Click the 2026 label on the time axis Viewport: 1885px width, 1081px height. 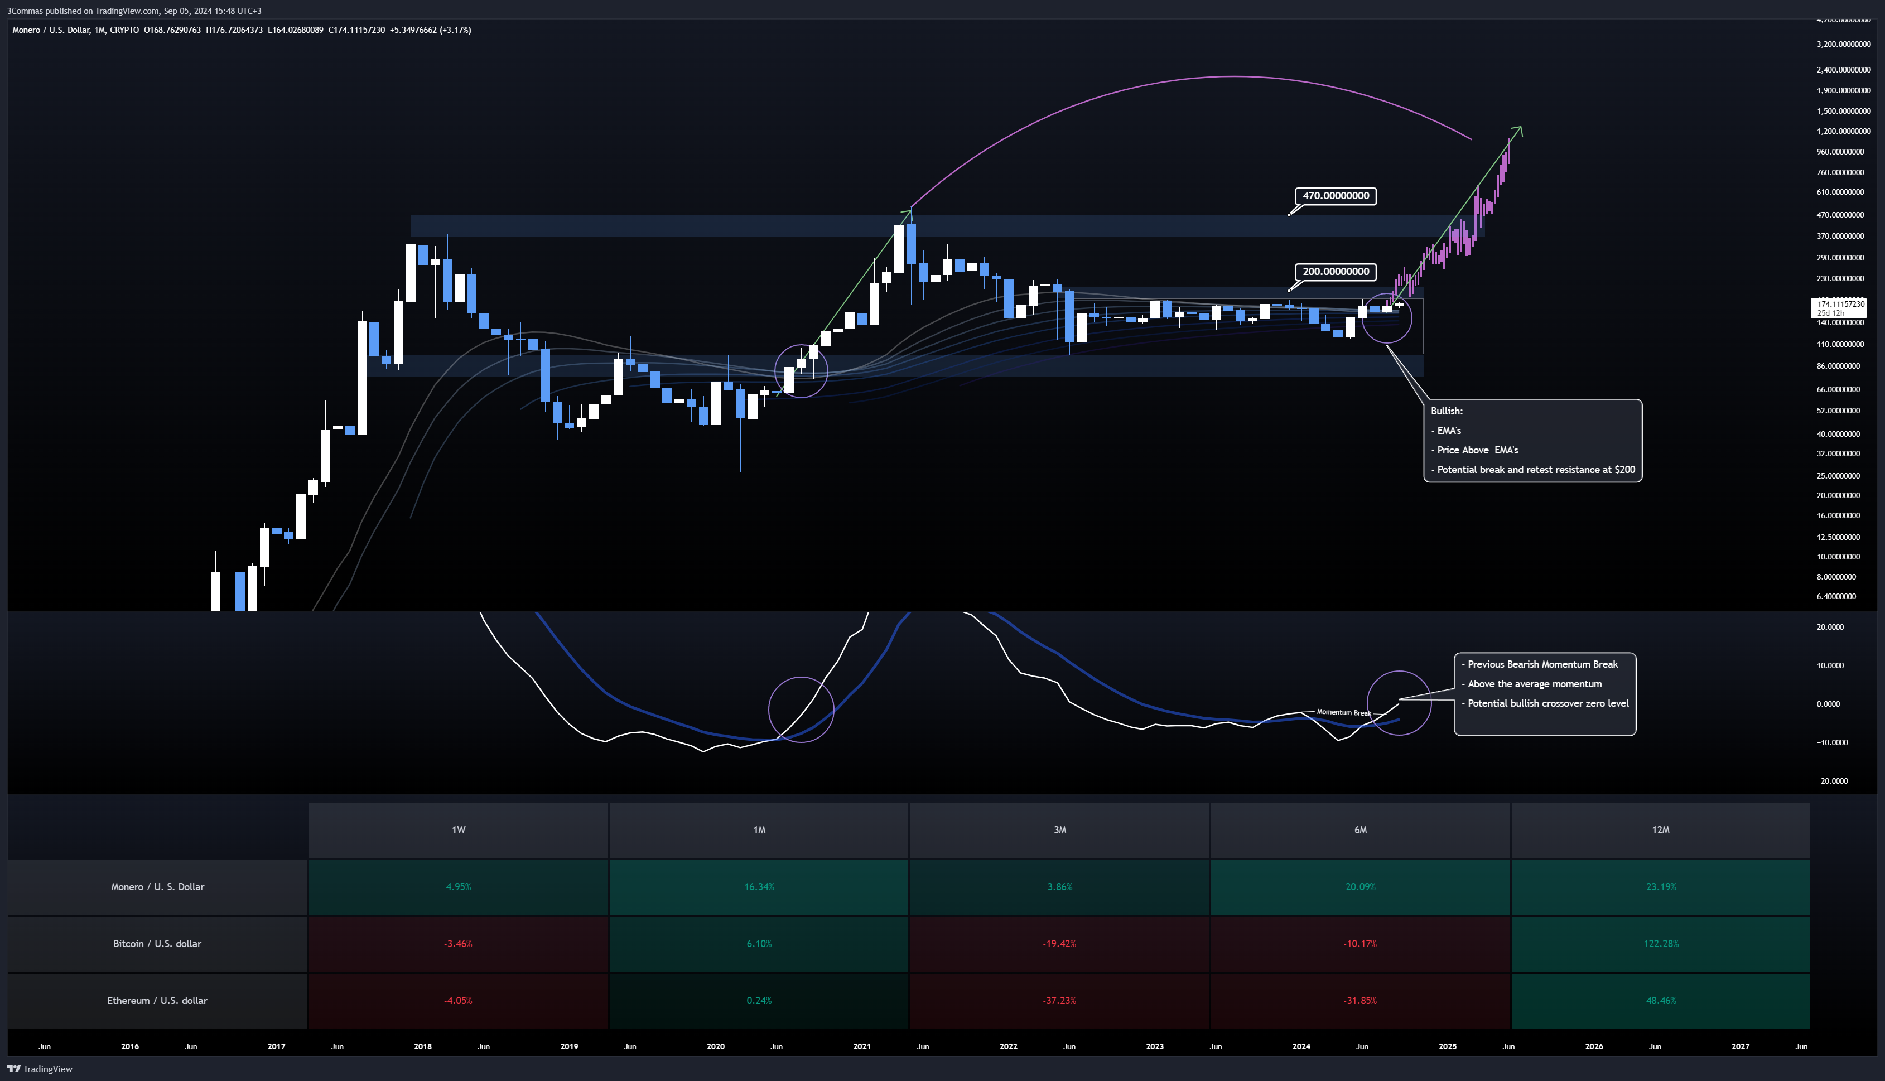tap(1594, 1047)
